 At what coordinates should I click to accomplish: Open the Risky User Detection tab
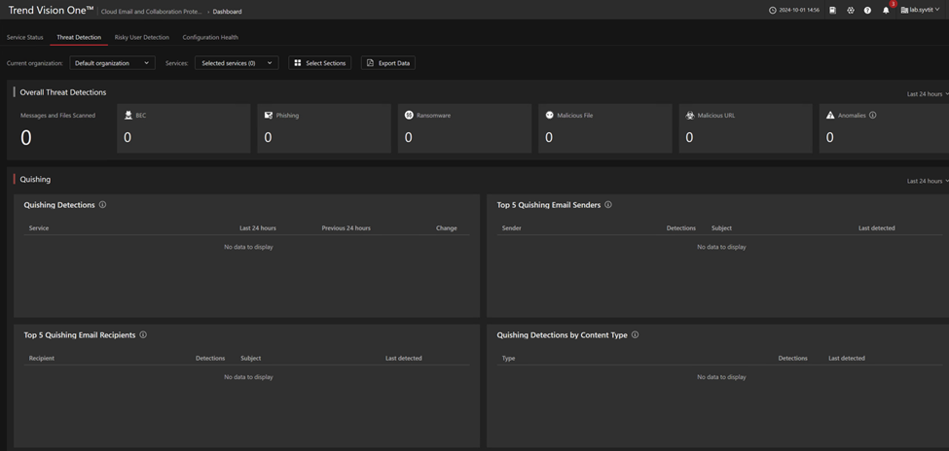(142, 37)
